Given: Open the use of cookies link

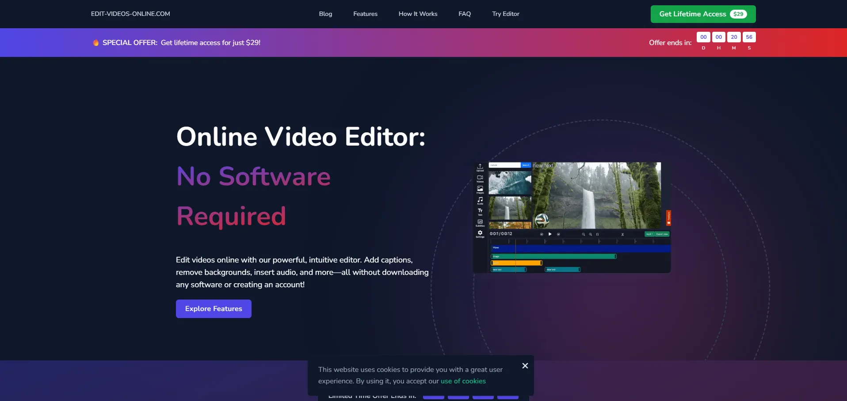Looking at the screenshot, I should point(463,381).
